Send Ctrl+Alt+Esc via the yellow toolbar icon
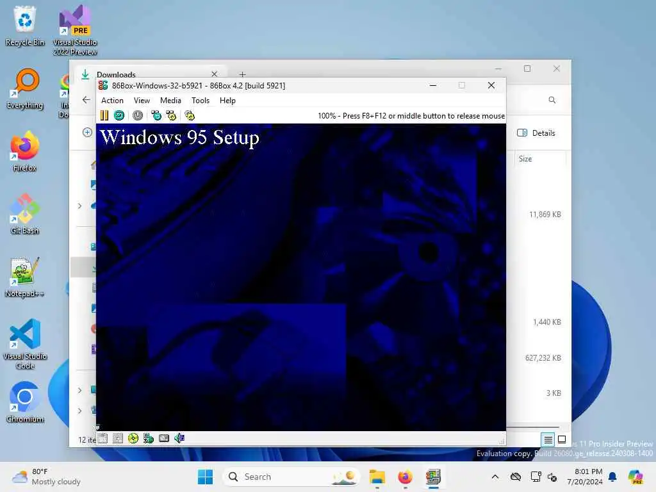This screenshot has height=492, width=656. 171,115
